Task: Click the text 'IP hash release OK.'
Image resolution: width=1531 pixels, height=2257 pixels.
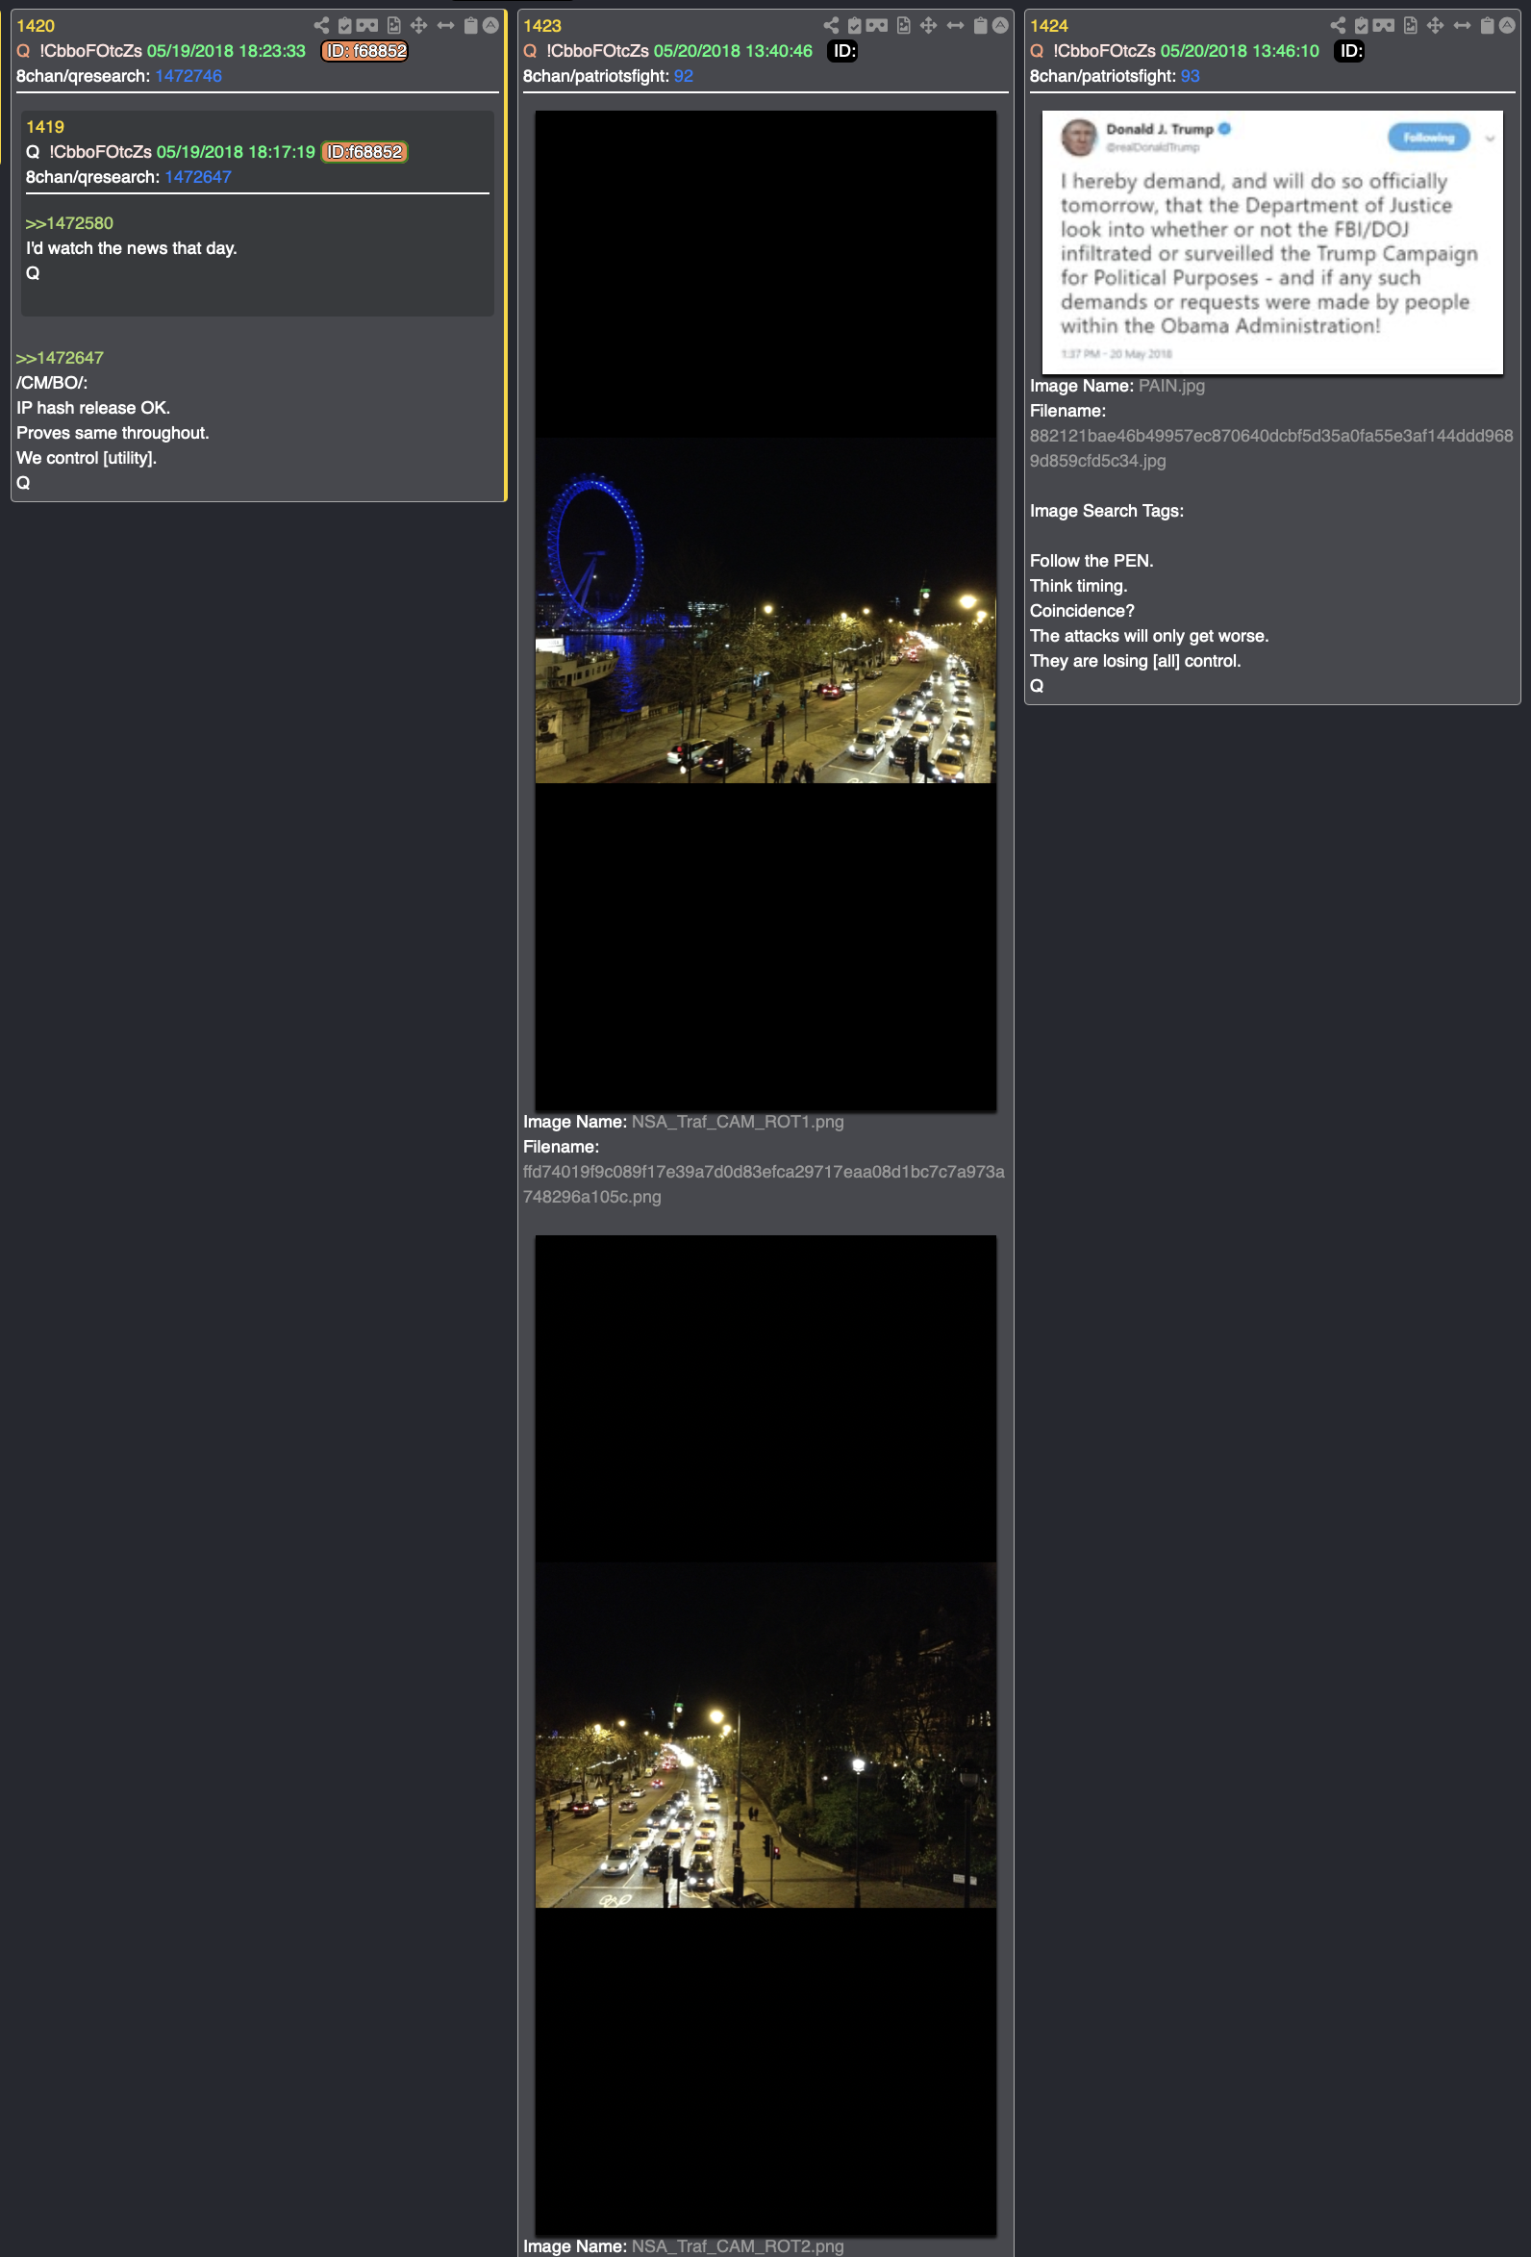Action: [93, 408]
